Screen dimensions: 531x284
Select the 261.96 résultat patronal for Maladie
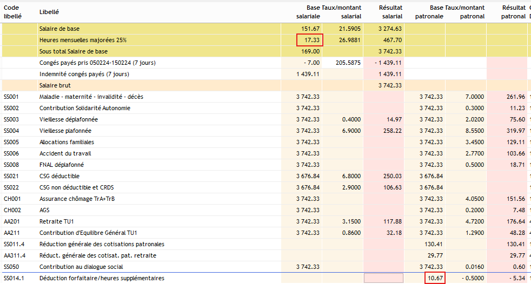point(516,97)
